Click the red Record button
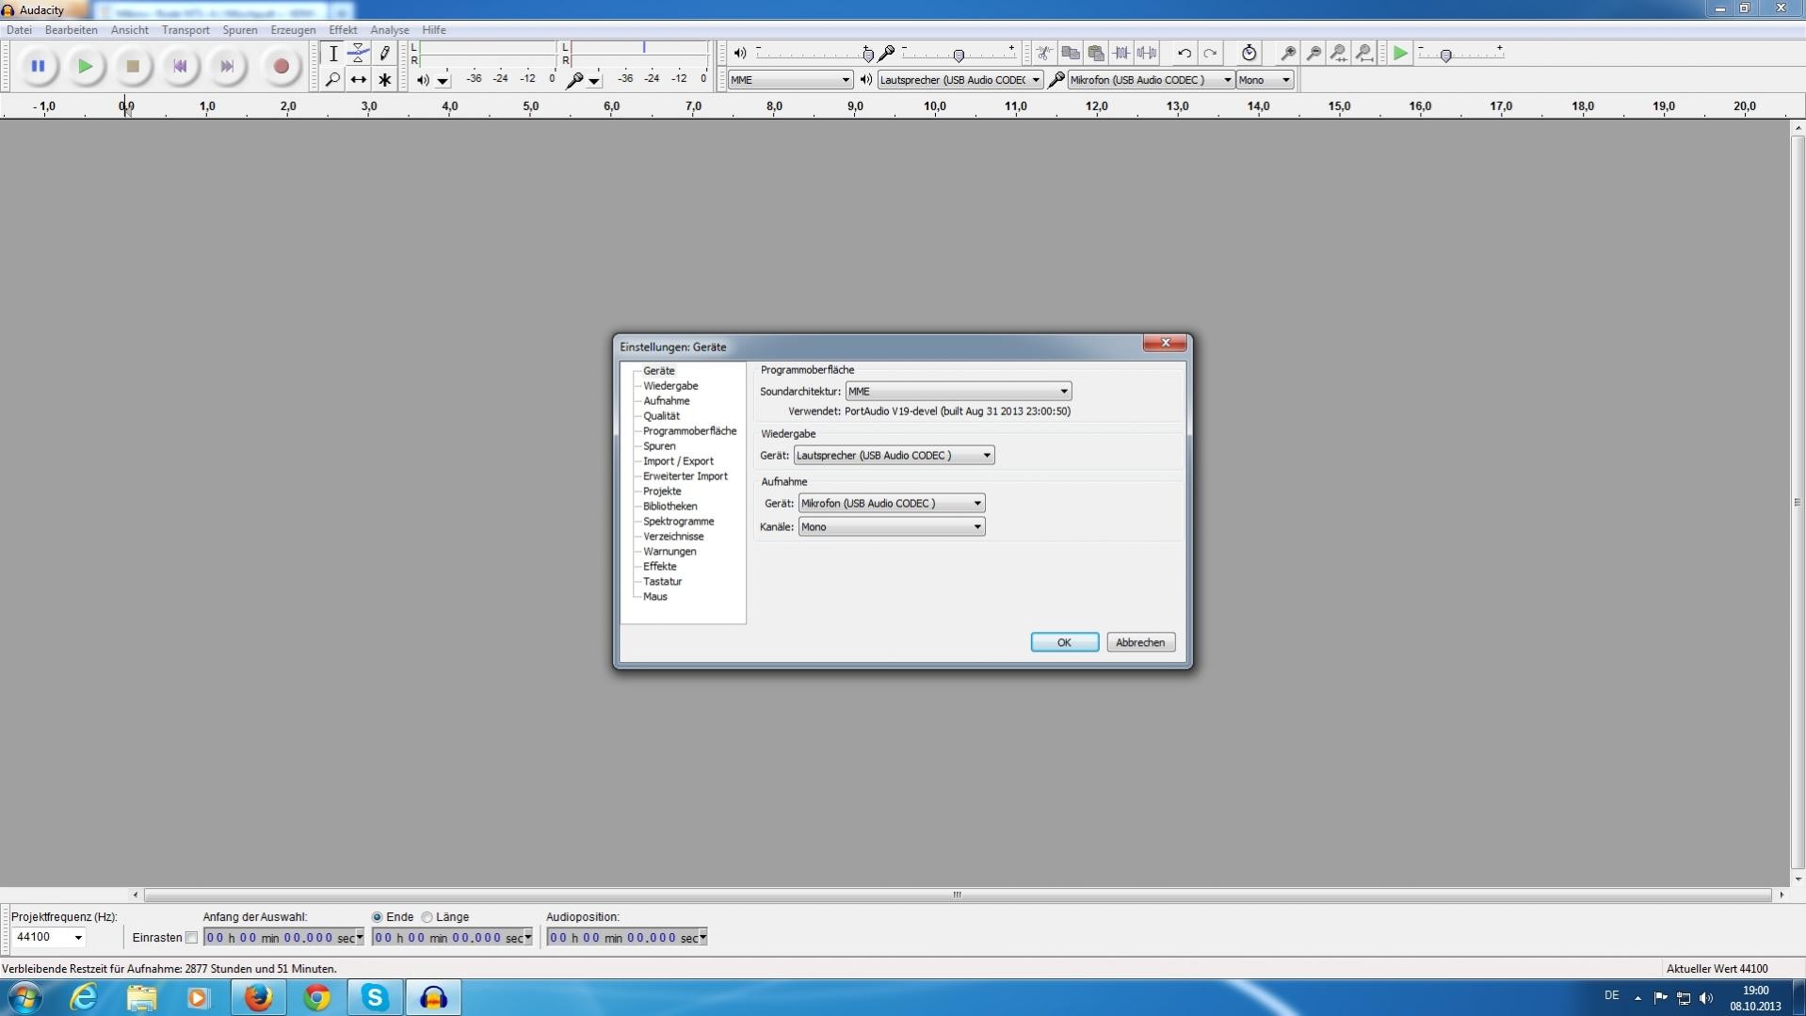 click(x=281, y=66)
